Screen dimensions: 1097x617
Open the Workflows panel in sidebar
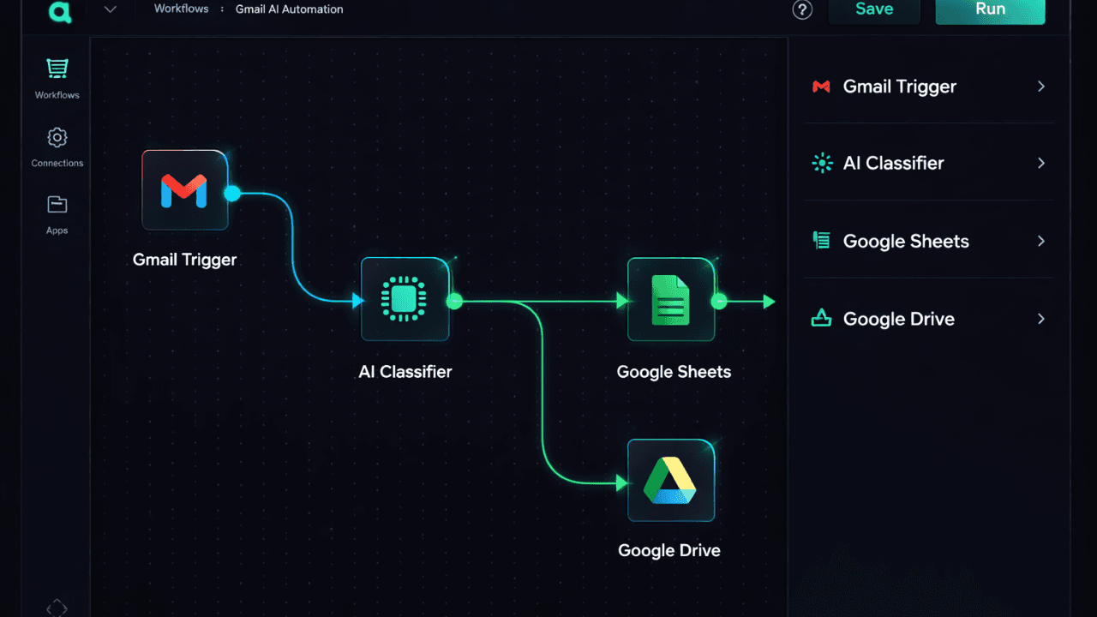[x=57, y=77]
